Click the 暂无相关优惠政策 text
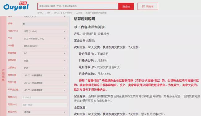 point(153,114)
